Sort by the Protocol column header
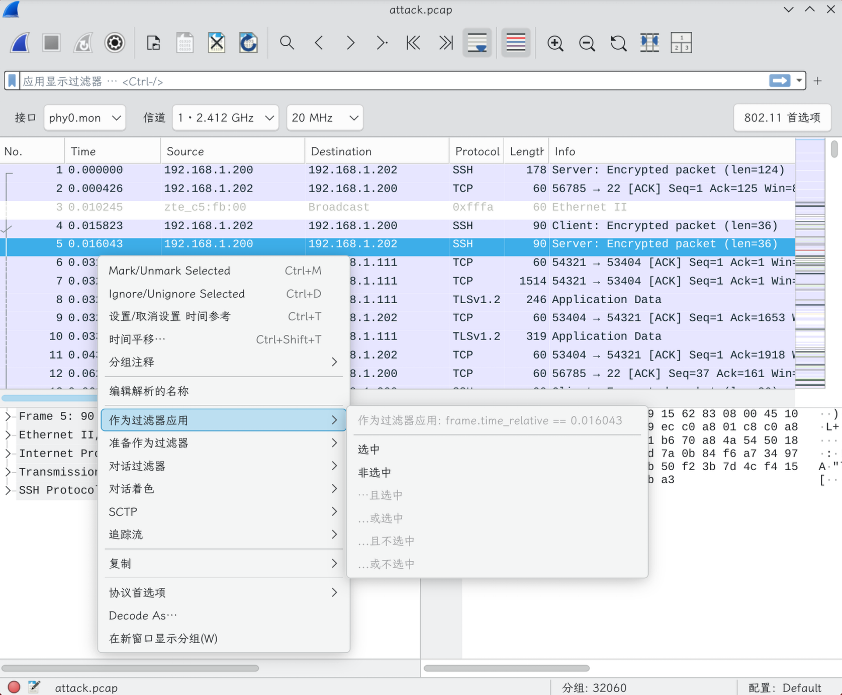The image size is (842, 695). click(x=477, y=151)
